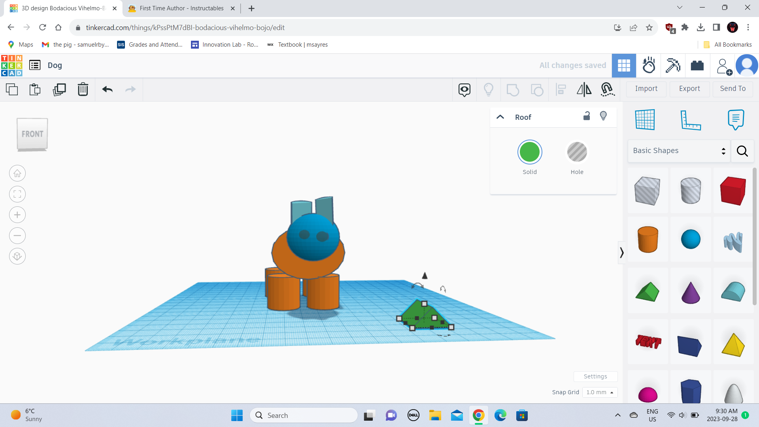Collapse the Roof properties panel
759x427 pixels.
click(500, 117)
